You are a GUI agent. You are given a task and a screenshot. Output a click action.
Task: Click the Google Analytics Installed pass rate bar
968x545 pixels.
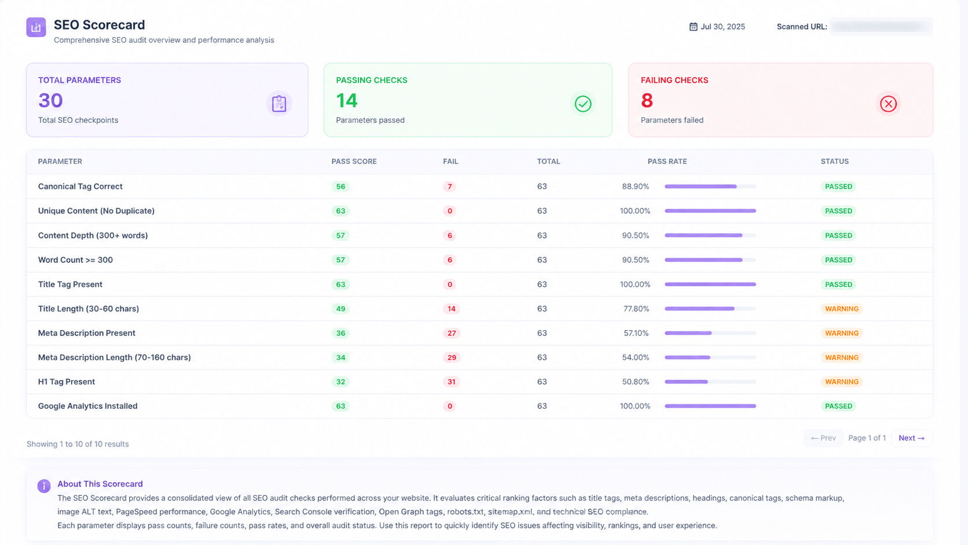(x=710, y=406)
